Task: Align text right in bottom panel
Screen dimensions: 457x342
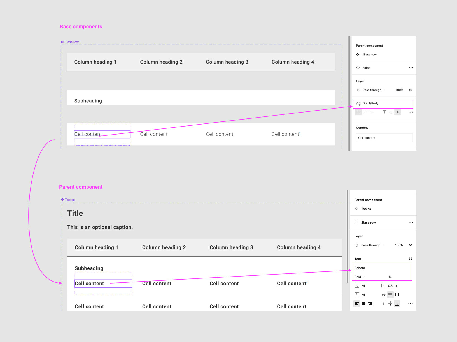Action: tap(370, 304)
